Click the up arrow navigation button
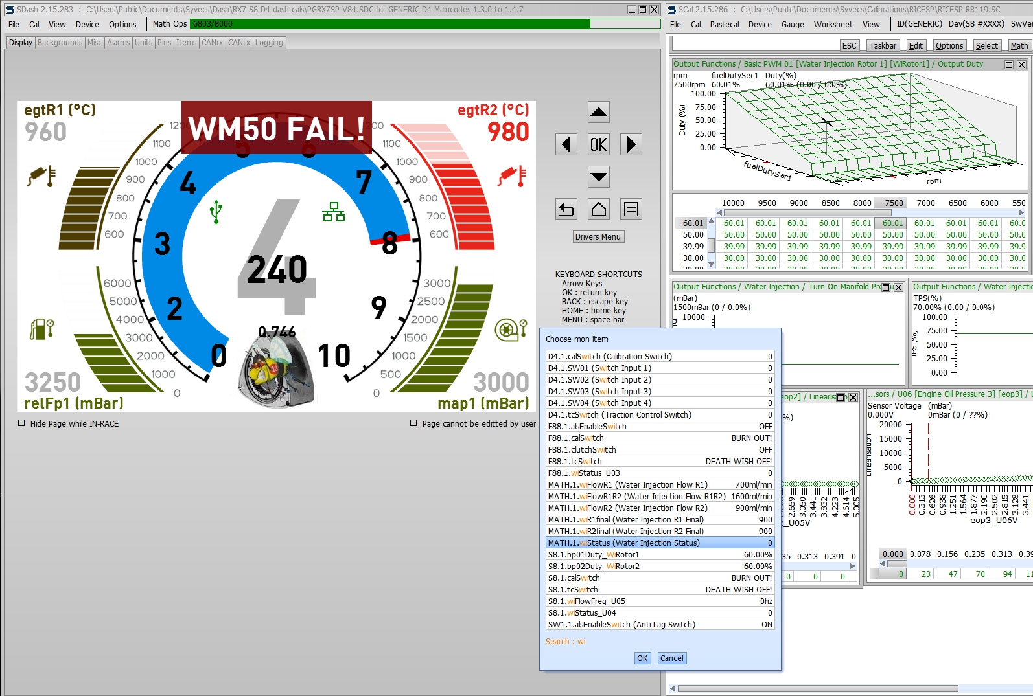 coord(598,112)
